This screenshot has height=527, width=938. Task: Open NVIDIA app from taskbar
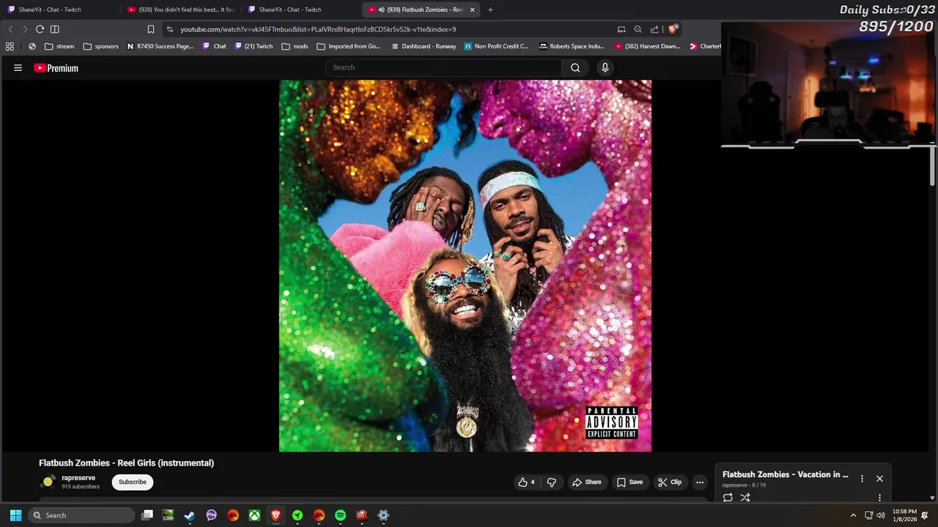point(169,515)
